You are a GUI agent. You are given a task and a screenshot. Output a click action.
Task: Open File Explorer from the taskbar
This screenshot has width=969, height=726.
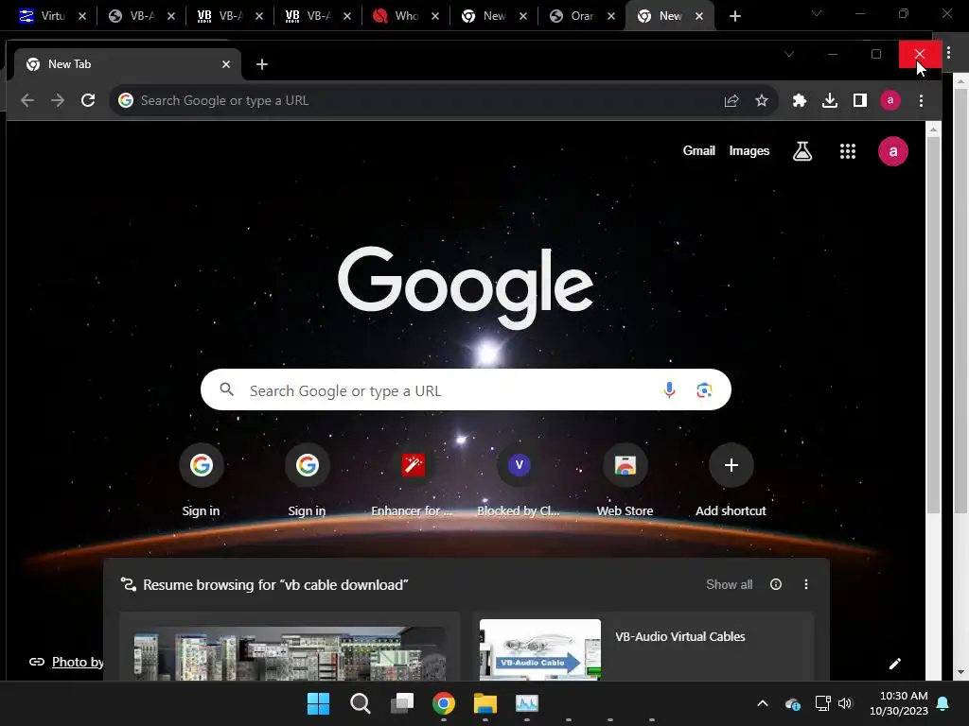coord(485,703)
